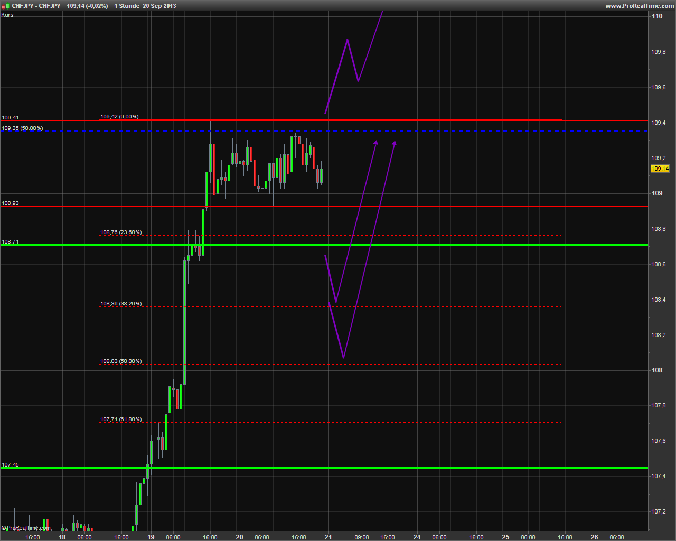The width and height of the screenshot is (676, 541).
Task: Click day 21 on the time axis
Action: (328, 537)
